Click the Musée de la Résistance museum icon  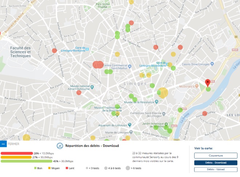156,102
